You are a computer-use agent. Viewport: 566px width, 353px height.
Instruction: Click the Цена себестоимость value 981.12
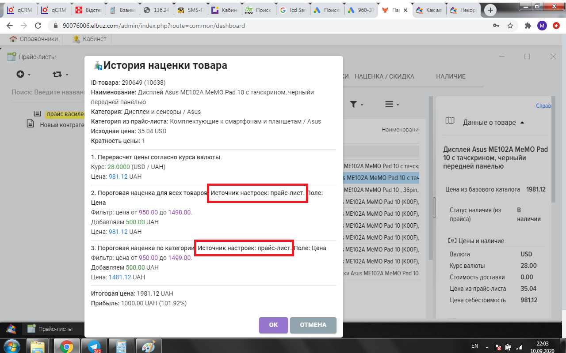click(528, 300)
